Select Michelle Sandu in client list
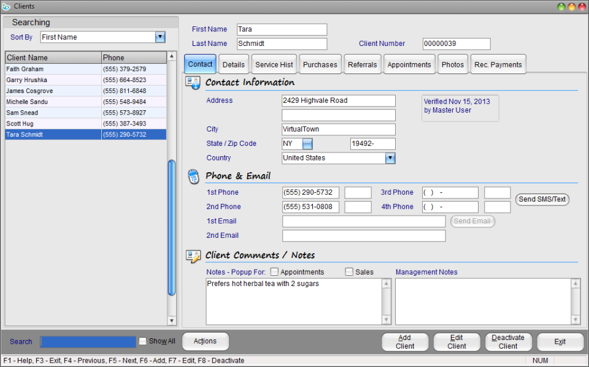Viewport: 589px width, 367px height. pos(86,102)
